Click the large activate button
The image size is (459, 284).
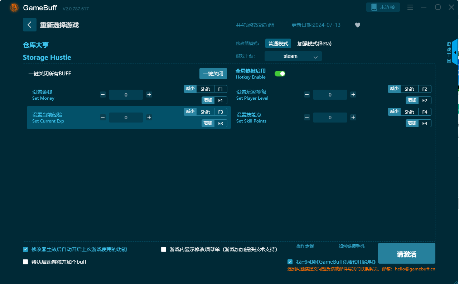point(406,254)
